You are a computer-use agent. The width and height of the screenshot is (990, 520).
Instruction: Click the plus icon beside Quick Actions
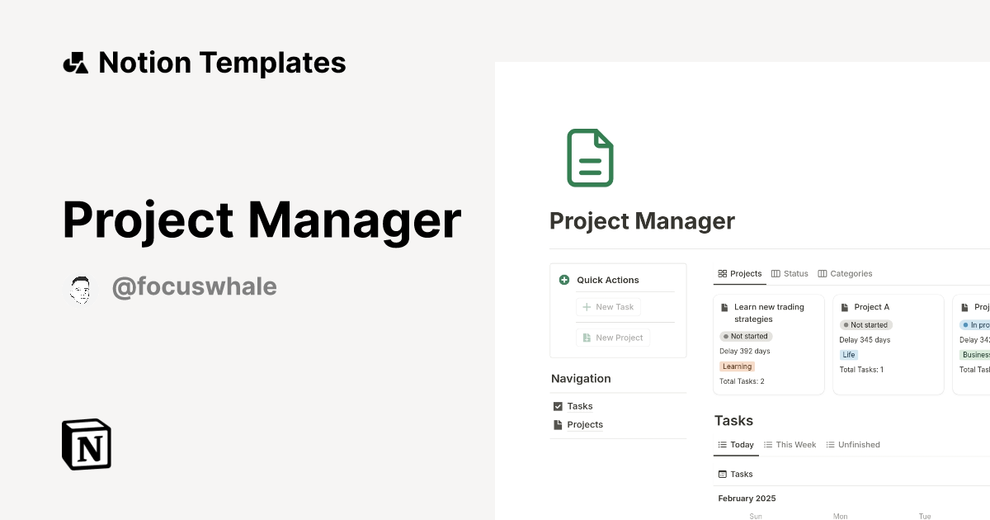tap(563, 280)
